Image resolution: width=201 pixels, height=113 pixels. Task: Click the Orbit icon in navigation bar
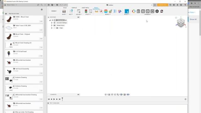pos(106,94)
